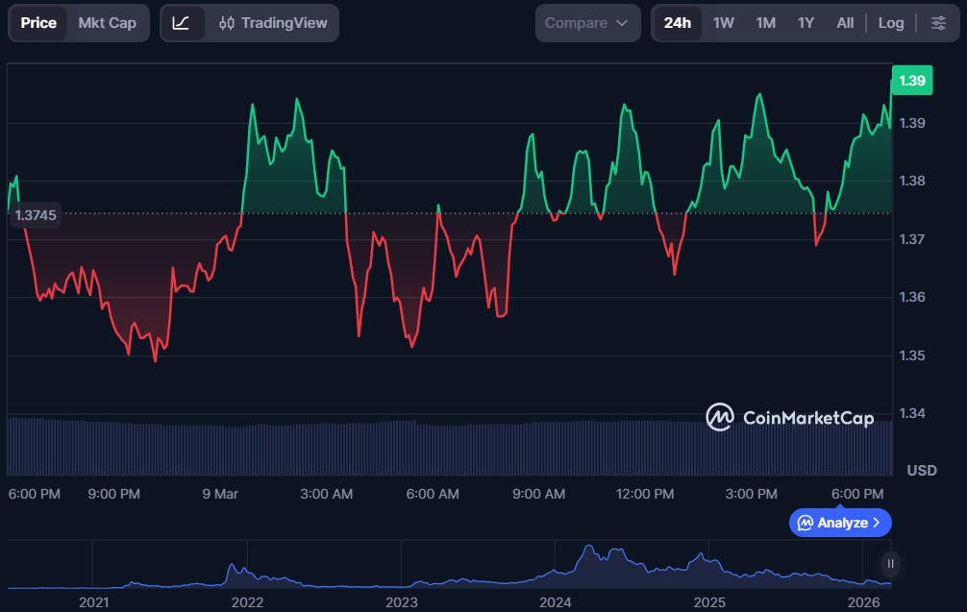Click the USD currency label

(x=922, y=470)
